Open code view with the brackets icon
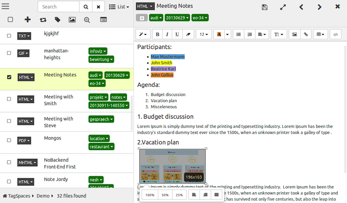Screen dimensions: 347x203 [335, 34]
